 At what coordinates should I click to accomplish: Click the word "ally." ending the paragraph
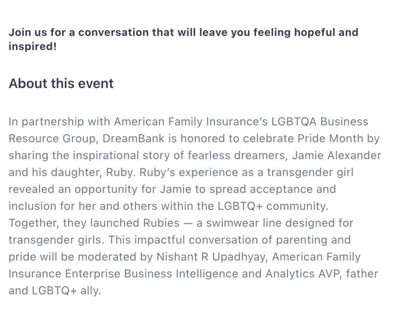pyautogui.click(x=91, y=291)
